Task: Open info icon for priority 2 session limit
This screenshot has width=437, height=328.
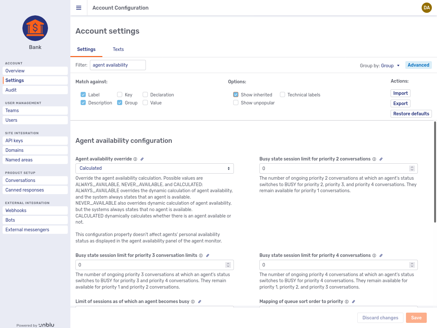Action: click(374, 159)
